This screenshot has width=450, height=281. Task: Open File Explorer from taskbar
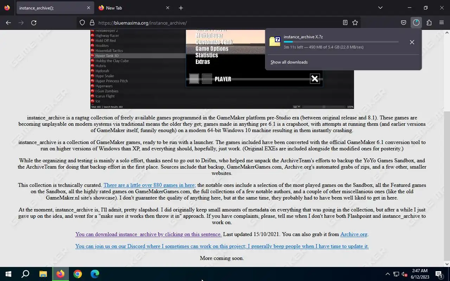(x=43, y=274)
